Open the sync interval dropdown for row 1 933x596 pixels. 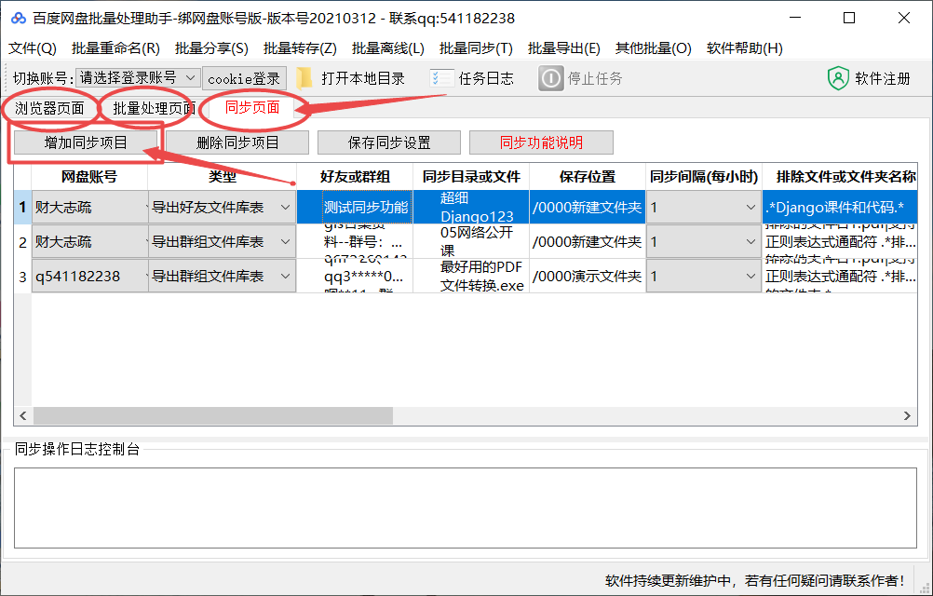pos(750,206)
